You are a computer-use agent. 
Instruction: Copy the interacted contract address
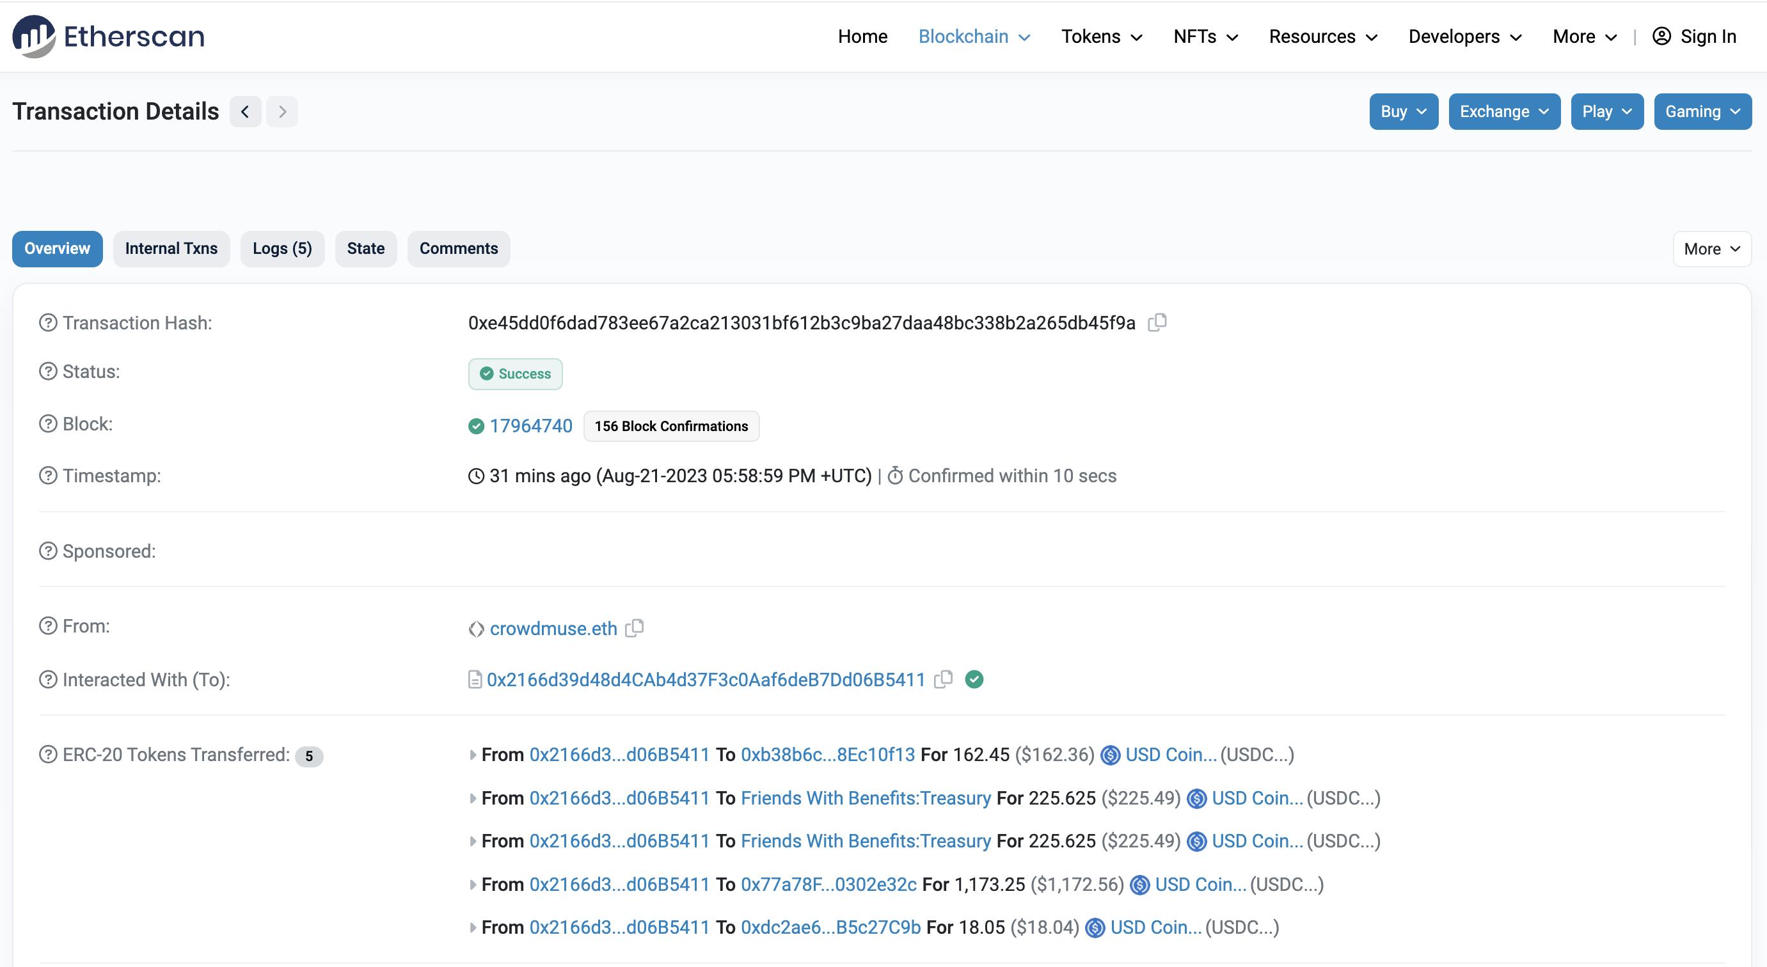(944, 679)
